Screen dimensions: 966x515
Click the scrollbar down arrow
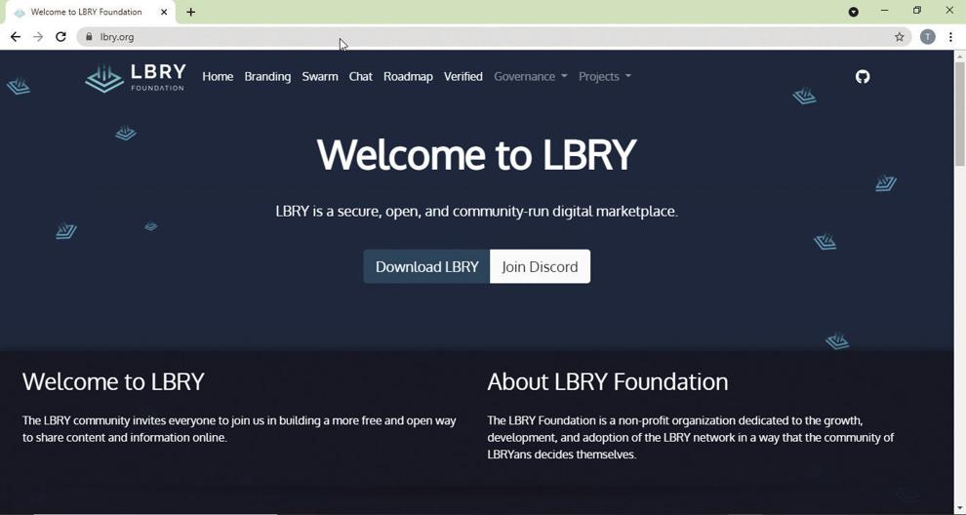pyautogui.click(x=960, y=509)
